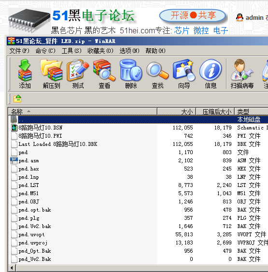This screenshot has width=268, height=272.
Task: Click the admin user link
Action: tap(254, 18)
